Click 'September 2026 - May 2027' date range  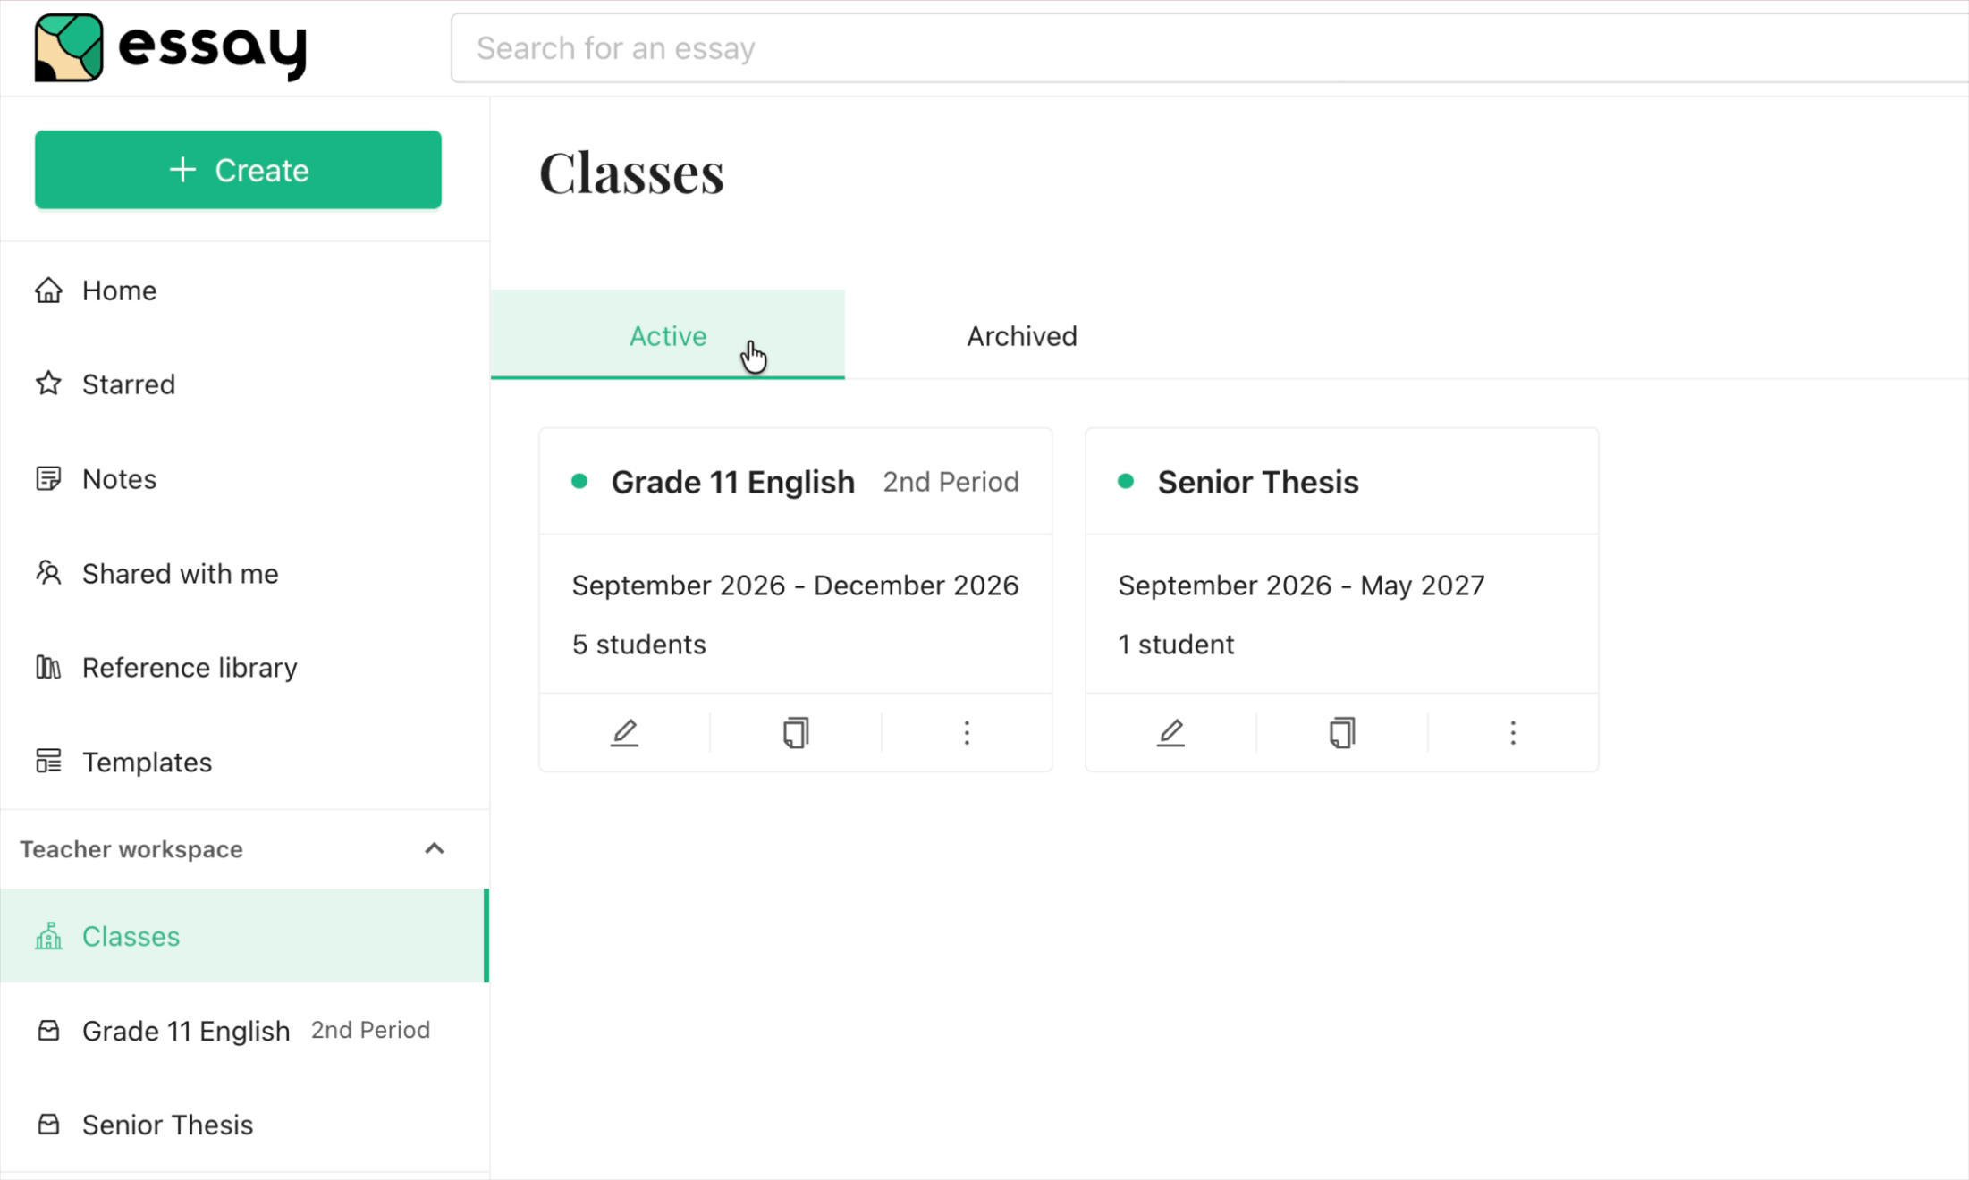click(1301, 585)
